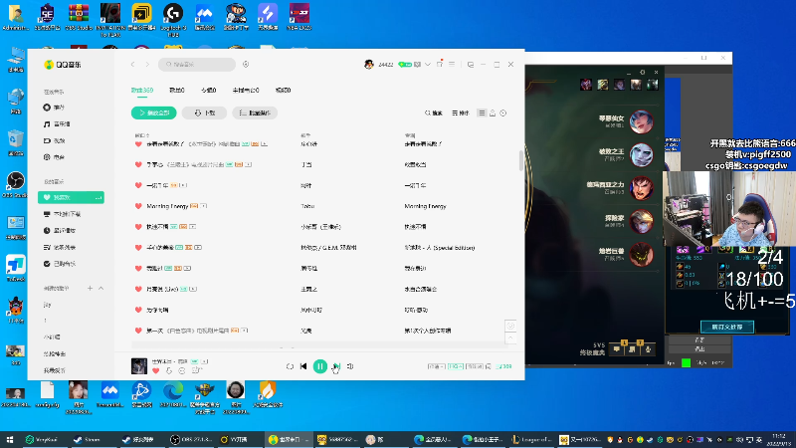Open the 排序 sort dropdown

tap(461, 112)
